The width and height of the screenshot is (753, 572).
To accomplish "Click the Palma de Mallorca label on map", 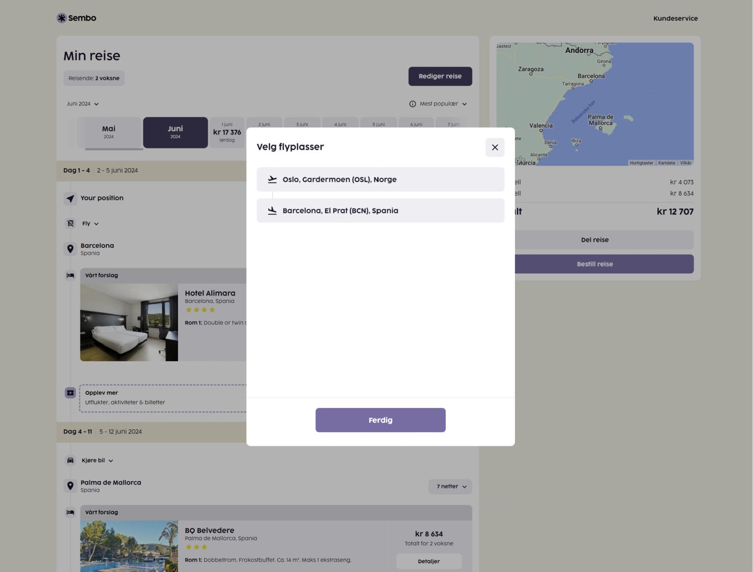I will (600, 120).
